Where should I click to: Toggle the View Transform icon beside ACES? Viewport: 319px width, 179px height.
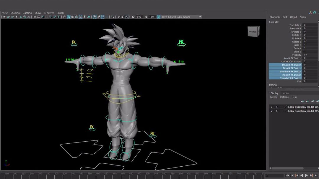tap(159, 17)
